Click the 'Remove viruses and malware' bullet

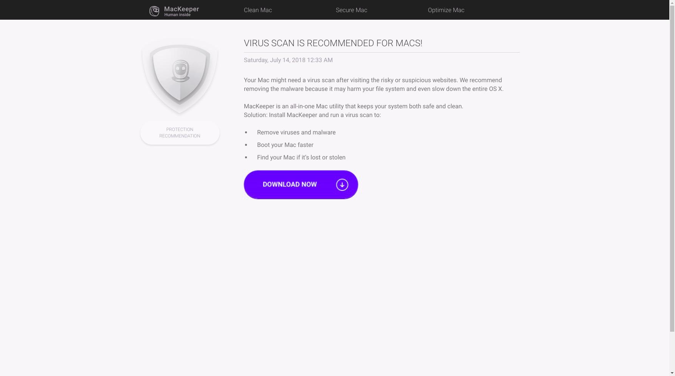[296, 133]
